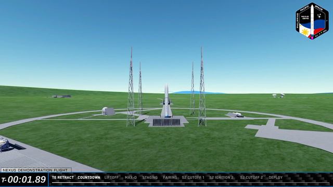Click the Pacific Space mission patch logo

312,21
